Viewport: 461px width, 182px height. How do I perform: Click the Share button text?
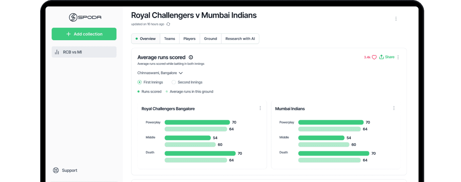click(390, 57)
